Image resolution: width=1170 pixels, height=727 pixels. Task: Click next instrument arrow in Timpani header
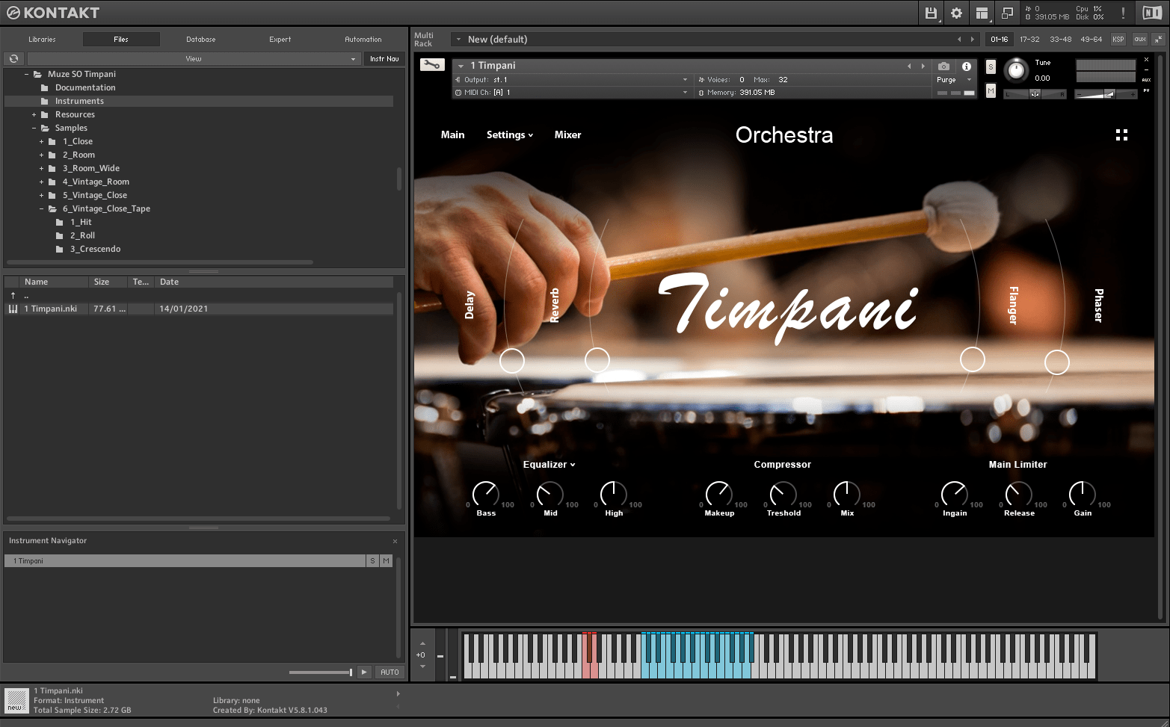coord(923,66)
